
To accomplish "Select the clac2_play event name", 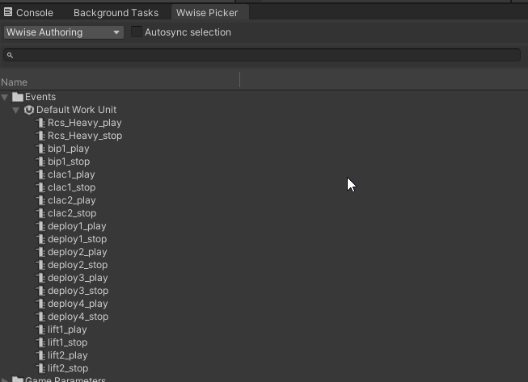I will coord(72,201).
